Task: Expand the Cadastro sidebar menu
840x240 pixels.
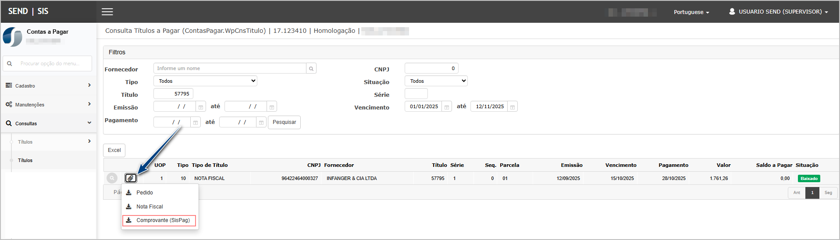Action: (x=48, y=86)
